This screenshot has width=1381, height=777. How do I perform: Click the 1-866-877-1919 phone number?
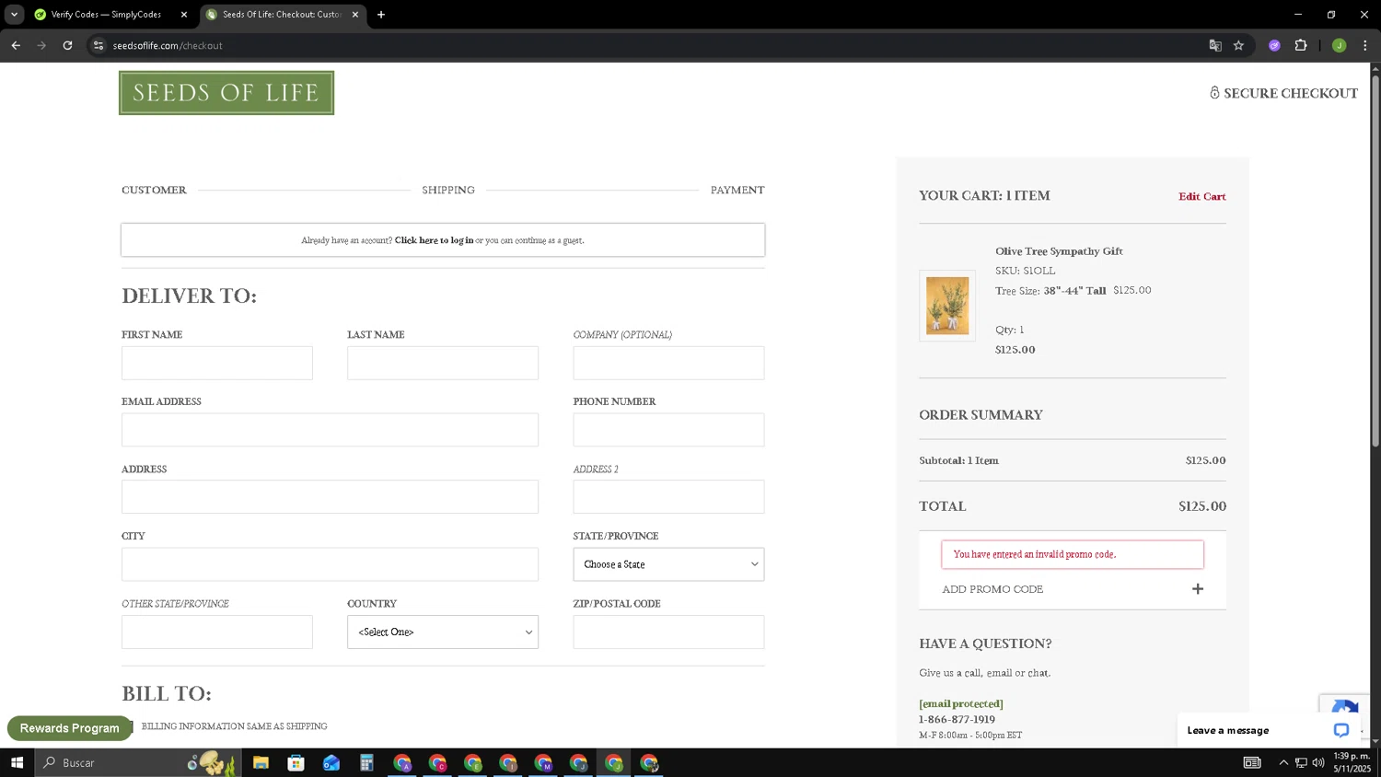pyautogui.click(x=957, y=720)
